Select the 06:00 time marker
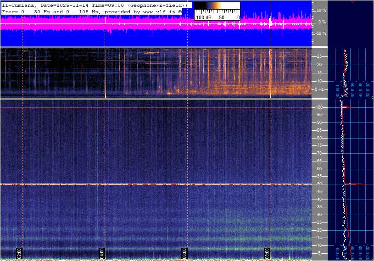Image resolution: width=374 pixels, height=261 pixels. tap(184, 253)
